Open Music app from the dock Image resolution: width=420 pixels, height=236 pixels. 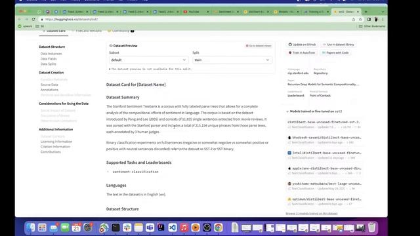tap(184, 227)
